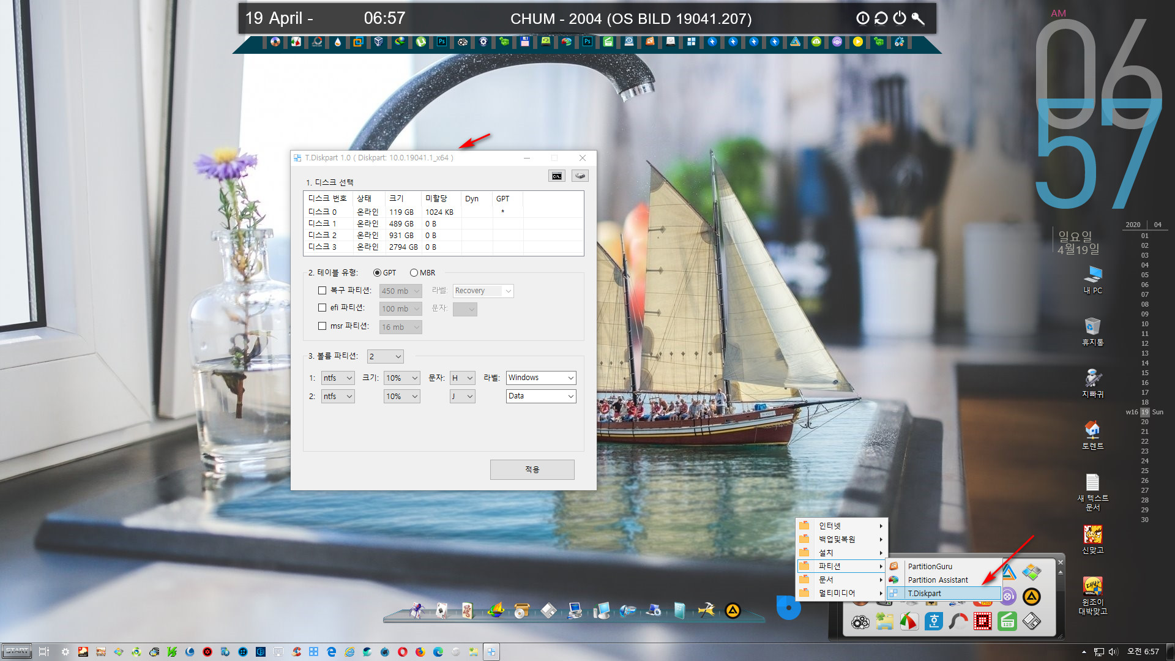1175x661 pixels.
Task: Open the 신맞고 desktop icon
Action: tap(1092, 540)
